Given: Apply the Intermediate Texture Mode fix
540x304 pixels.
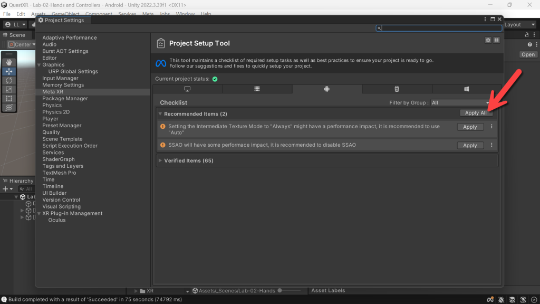Looking at the screenshot, I should tap(470, 127).
